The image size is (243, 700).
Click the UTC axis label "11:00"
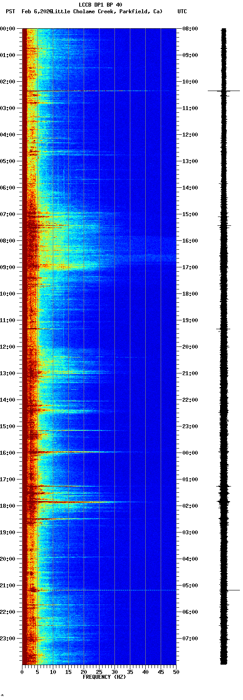pos(190,108)
